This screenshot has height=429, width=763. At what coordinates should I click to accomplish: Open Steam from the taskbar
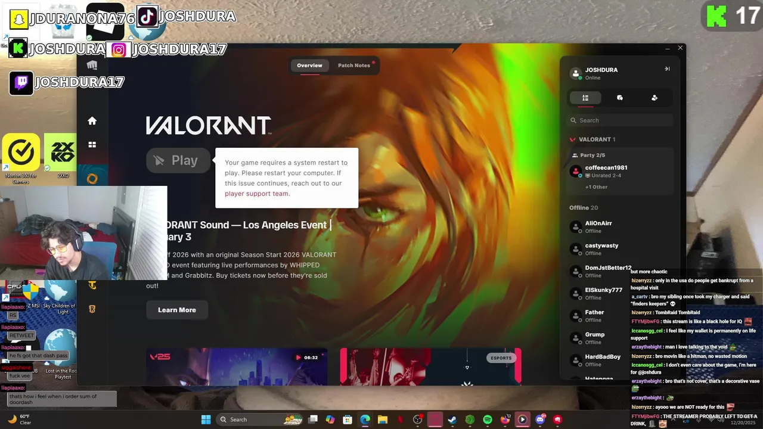pyautogui.click(x=452, y=419)
